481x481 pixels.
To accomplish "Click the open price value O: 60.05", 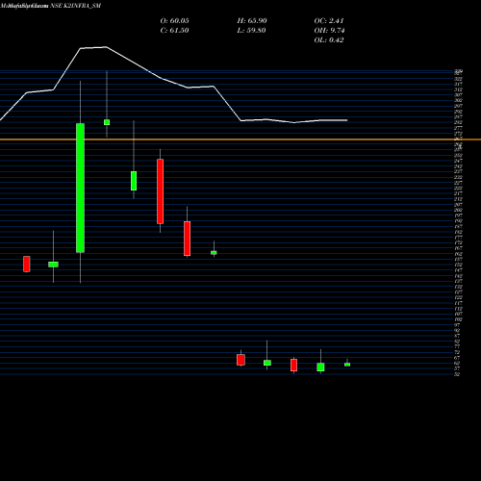I will (174, 21).
